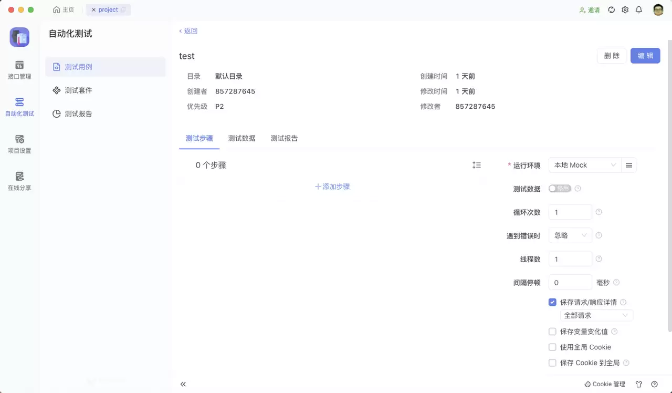Click help icon beside 循环次数
Viewport: 672px width, 393px height.
pyautogui.click(x=598, y=212)
